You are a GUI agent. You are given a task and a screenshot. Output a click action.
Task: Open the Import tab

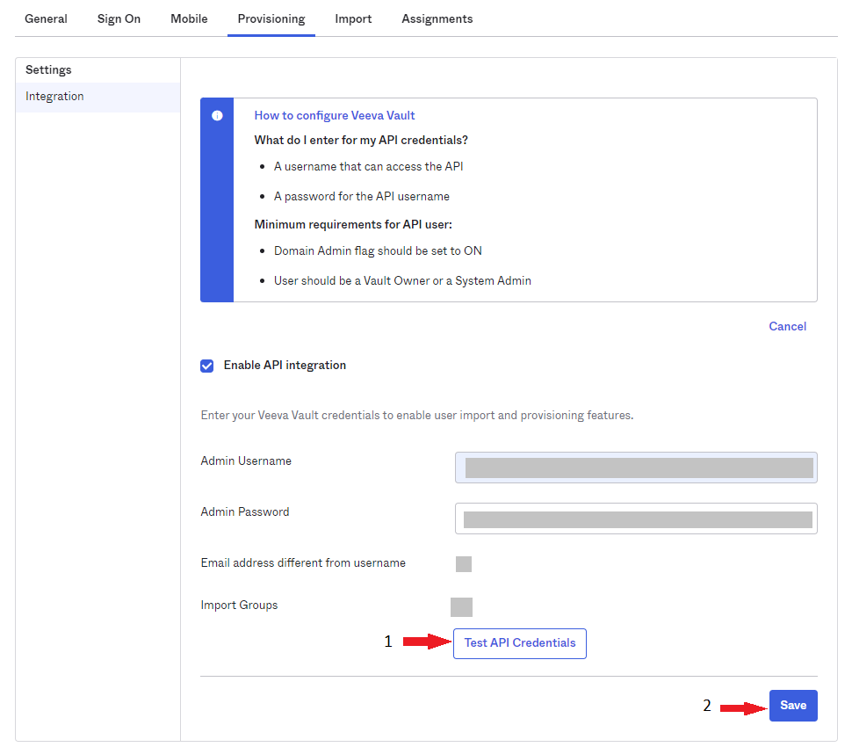(353, 18)
